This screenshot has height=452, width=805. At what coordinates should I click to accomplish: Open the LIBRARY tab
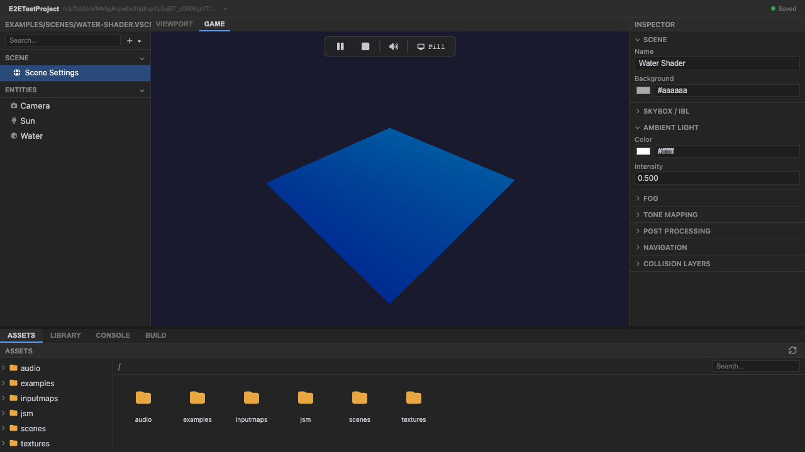click(x=65, y=335)
